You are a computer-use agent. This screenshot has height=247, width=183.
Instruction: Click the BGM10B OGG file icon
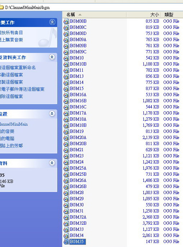pos(66,64)
